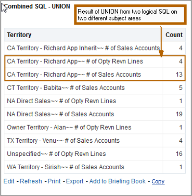This screenshot has height=196, width=192.
Task: Select the Unspecified Opty Revn Lines row
Action: [x=95, y=154]
